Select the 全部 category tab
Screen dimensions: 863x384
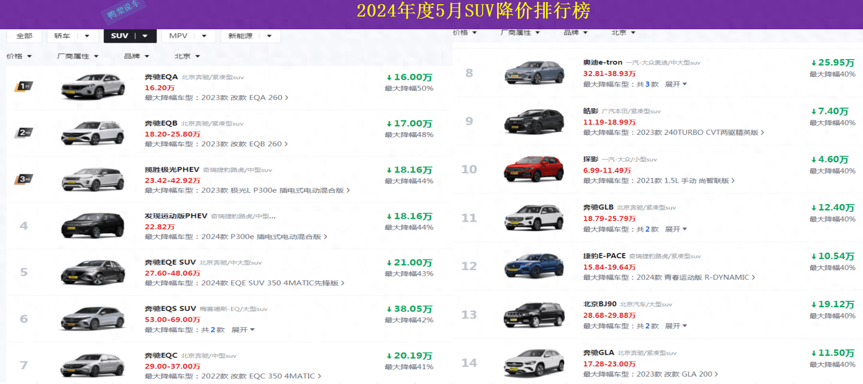click(25, 36)
